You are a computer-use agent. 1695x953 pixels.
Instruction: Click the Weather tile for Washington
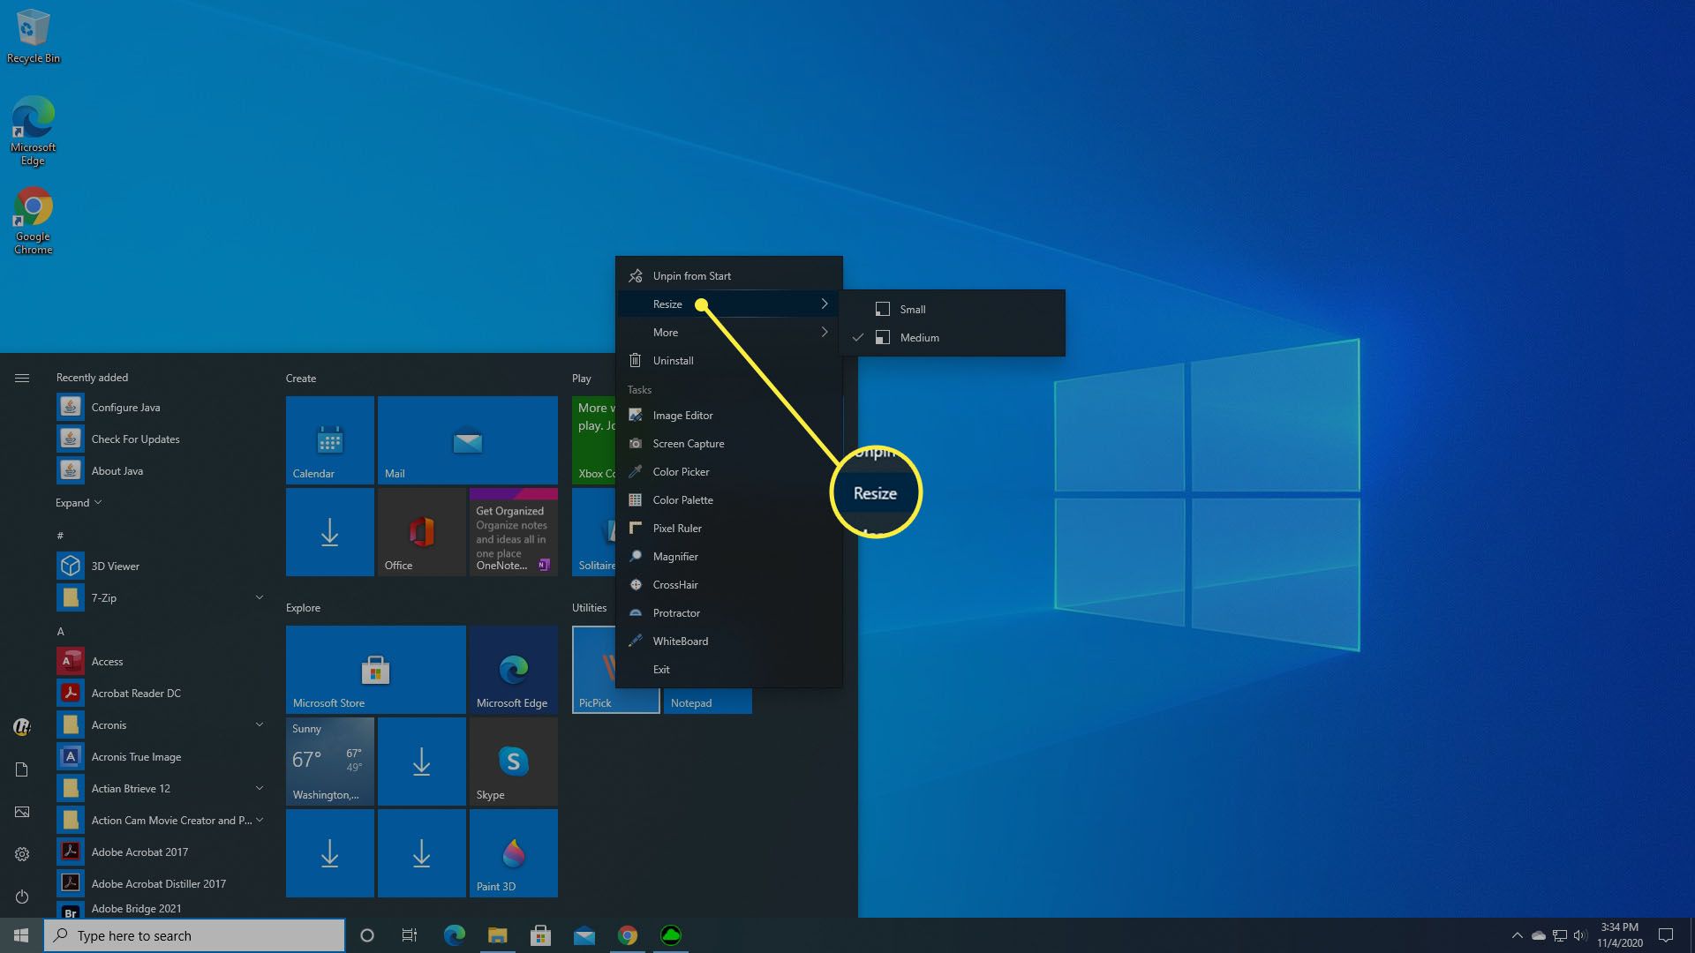point(328,761)
